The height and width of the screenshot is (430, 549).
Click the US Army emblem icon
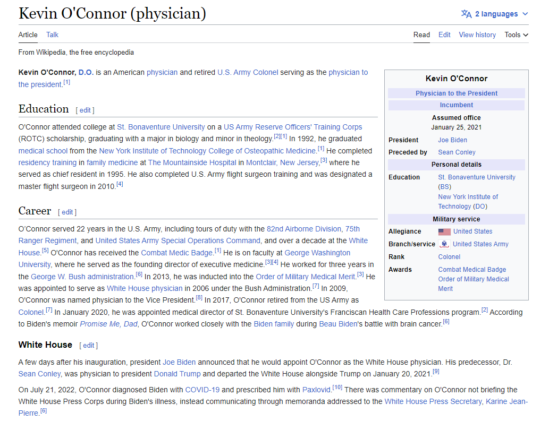point(444,244)
